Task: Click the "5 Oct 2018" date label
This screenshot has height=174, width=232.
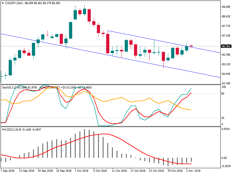Action: 100,171
